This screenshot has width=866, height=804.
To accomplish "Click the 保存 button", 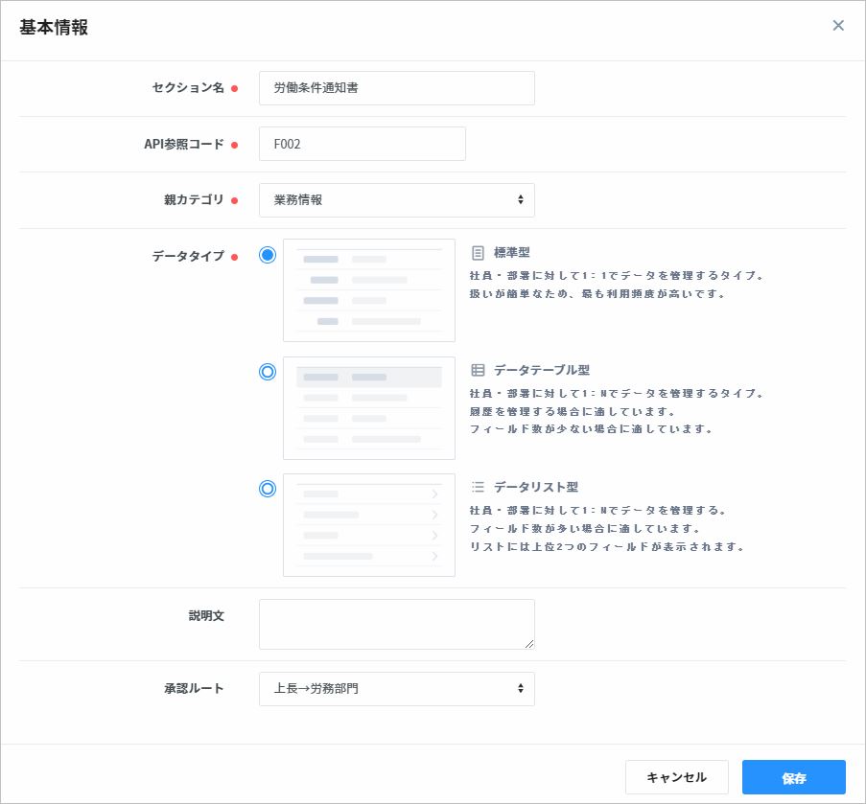I will [793, 777].
